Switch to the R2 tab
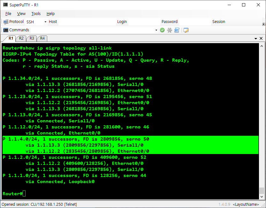The width and height of the screenshot is (266, 208). [21, 38]
